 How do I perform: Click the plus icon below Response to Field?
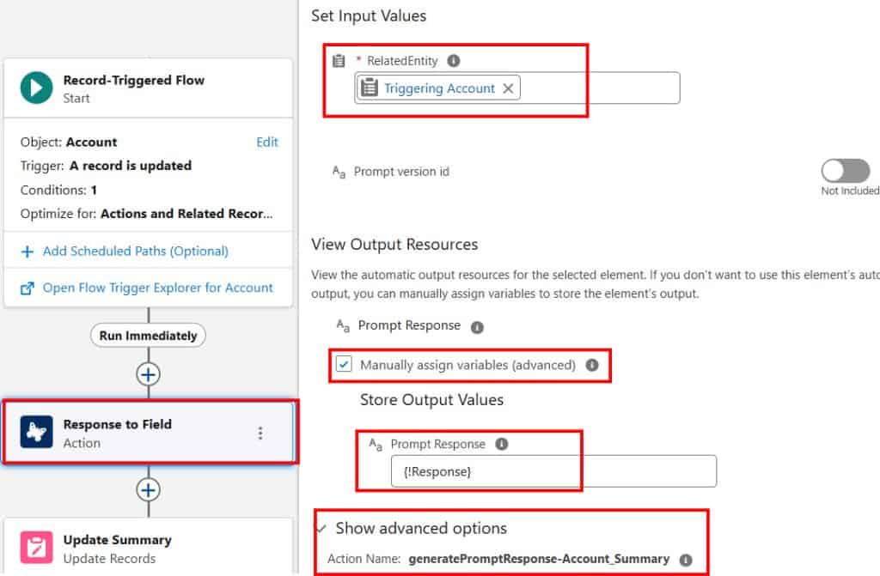coord(148,489)
